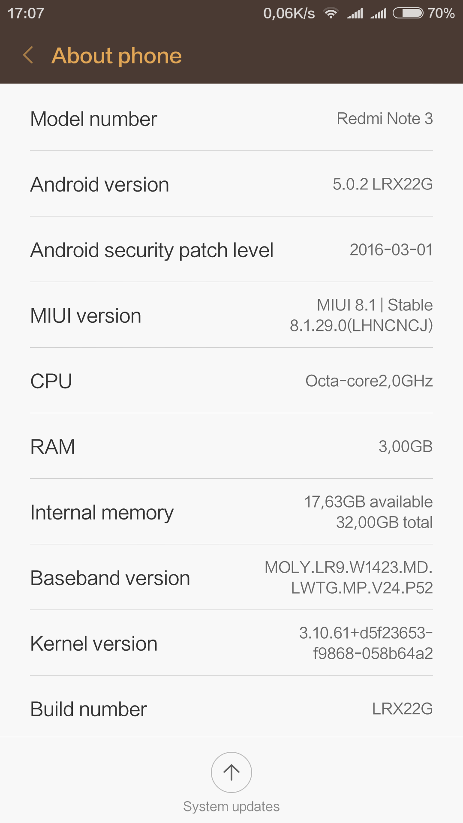Screen dimensions: 463x823
Task: Tap the network speed indicator
Action: (289, 13)
